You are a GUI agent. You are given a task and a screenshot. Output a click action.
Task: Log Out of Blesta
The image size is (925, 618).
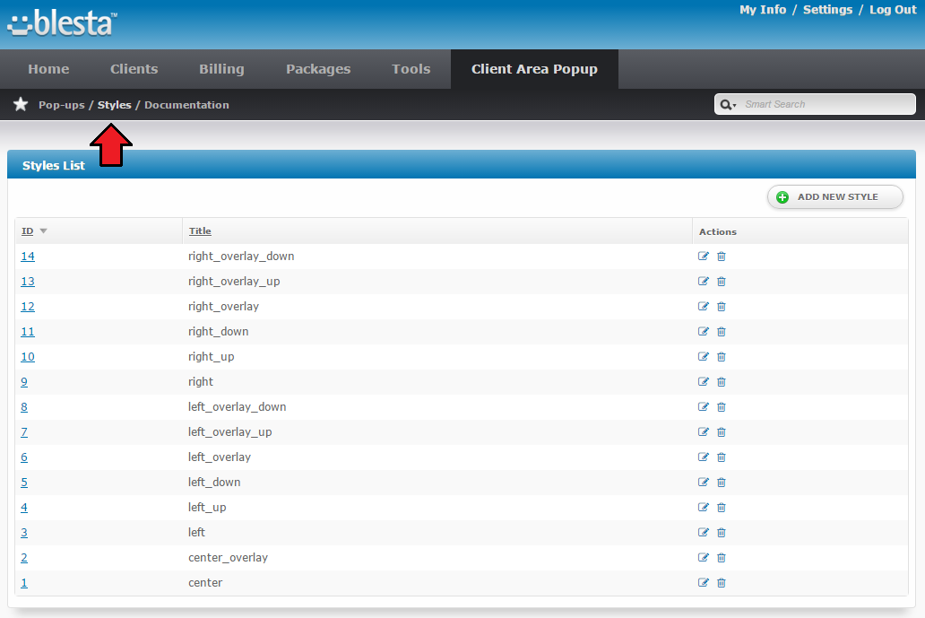coord(893,10)
